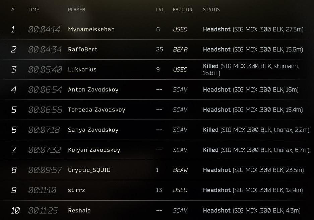The height and width of the screenshot is (220, 314).
Task: Click the STATUS column header
Action: [211, 9]
